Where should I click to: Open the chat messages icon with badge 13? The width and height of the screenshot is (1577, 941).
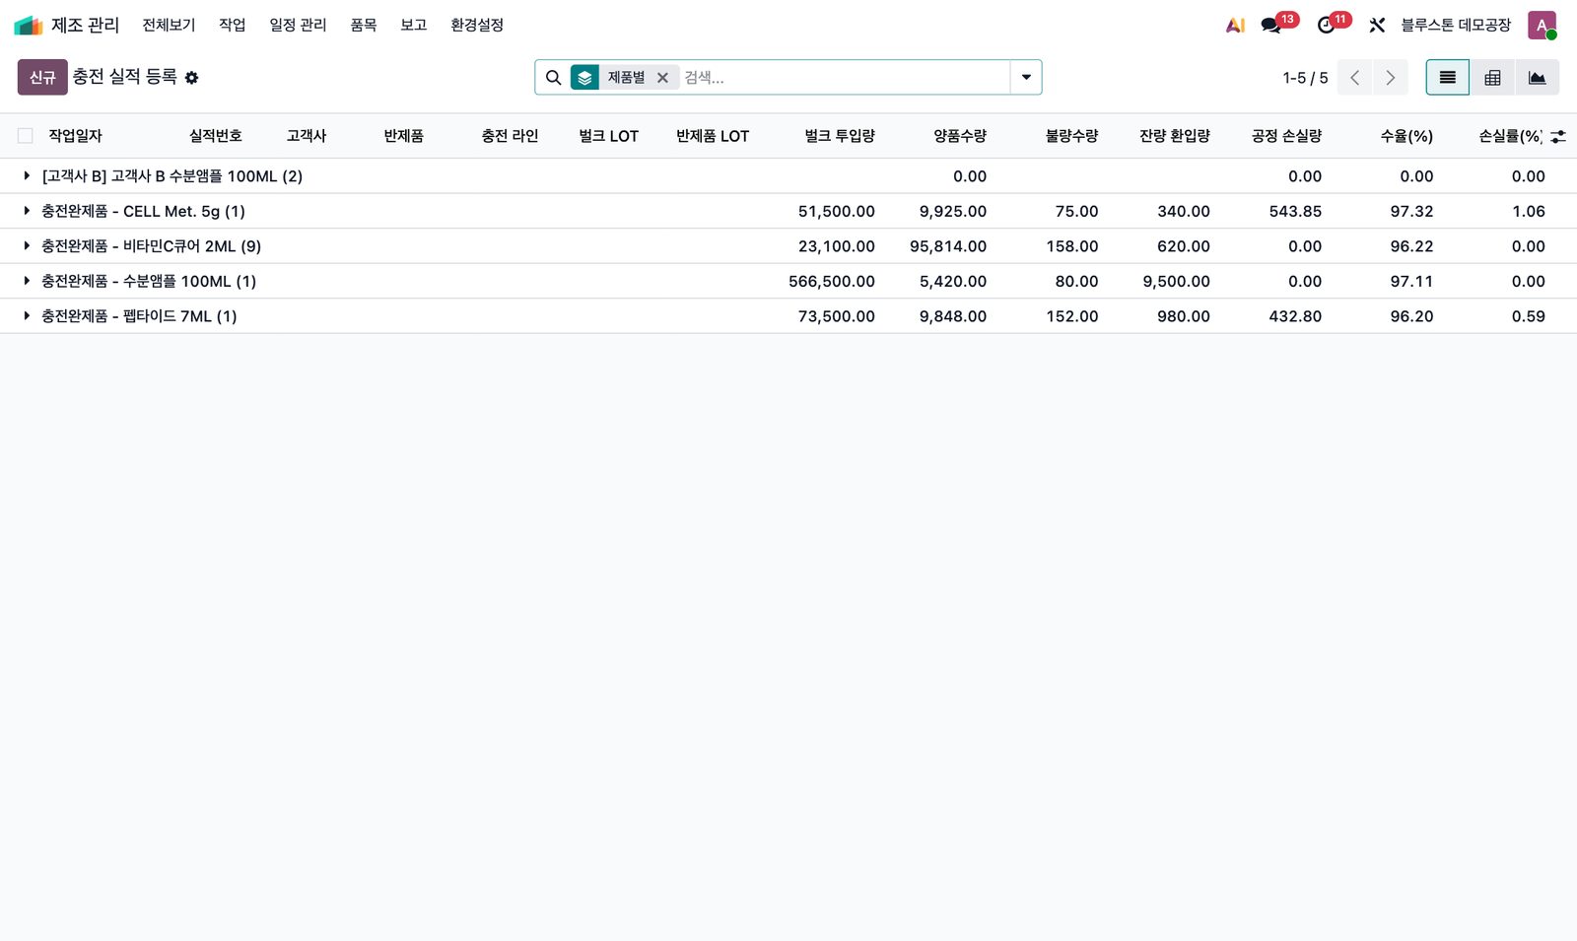pyautogui.click(x=1271, y=26)
